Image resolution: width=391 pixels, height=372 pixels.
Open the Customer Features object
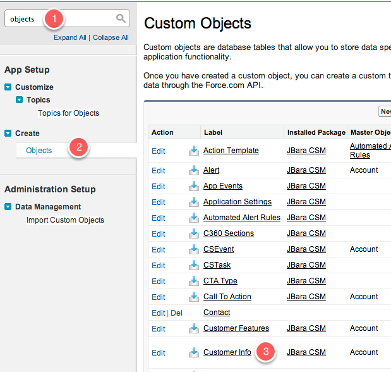[236, 328]
